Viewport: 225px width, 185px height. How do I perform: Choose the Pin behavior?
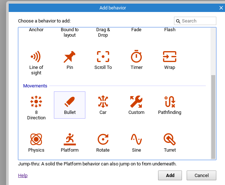pos(69,57)
